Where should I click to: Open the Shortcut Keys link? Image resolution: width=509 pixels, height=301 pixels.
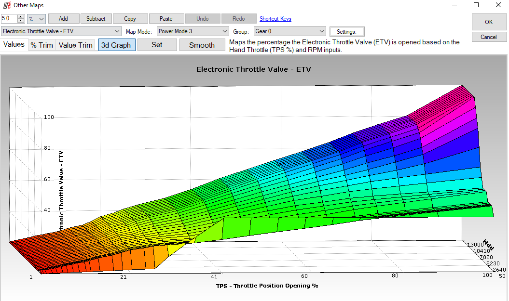point(275,19)
